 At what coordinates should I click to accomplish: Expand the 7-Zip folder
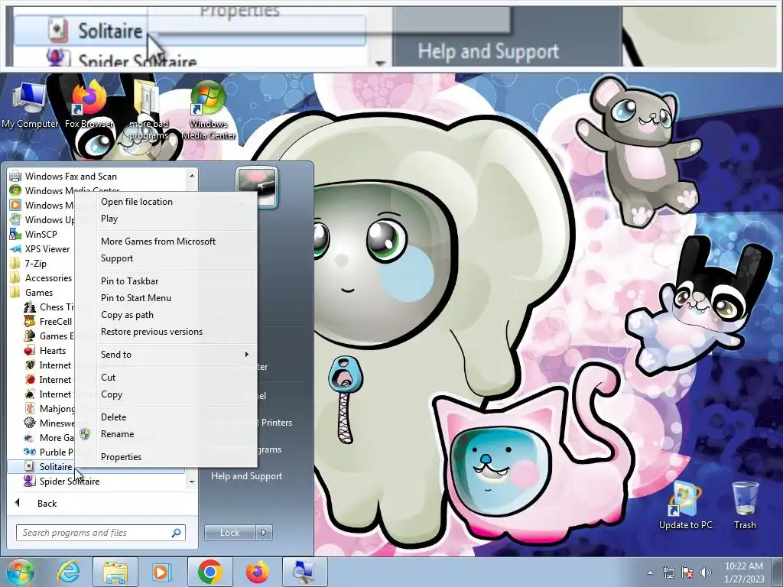tap(36, 263)
